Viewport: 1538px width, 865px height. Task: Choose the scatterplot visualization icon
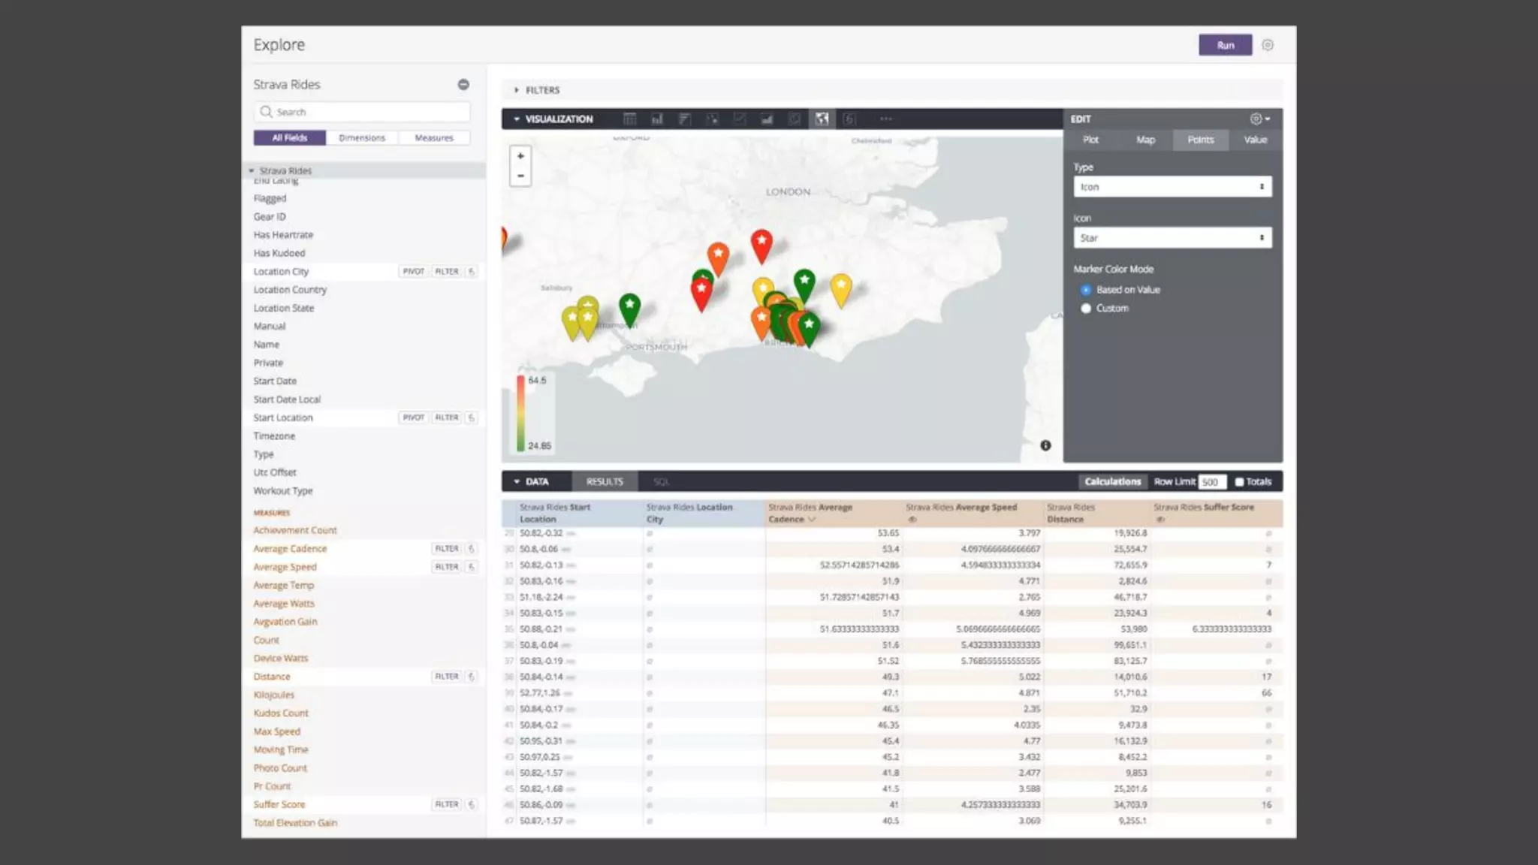(x=712, y=119)
